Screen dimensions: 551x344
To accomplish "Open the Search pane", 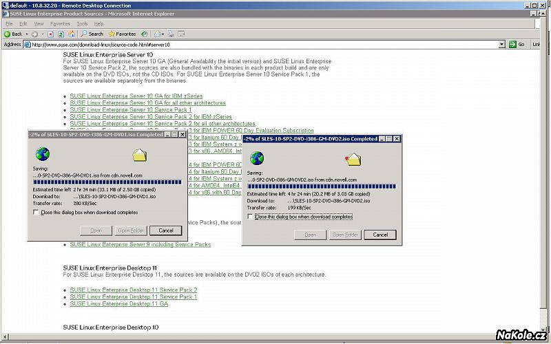I will point(92,34).
